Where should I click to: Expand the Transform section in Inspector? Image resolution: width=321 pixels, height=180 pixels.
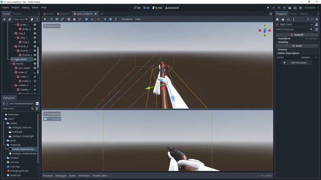coord(284,38)
